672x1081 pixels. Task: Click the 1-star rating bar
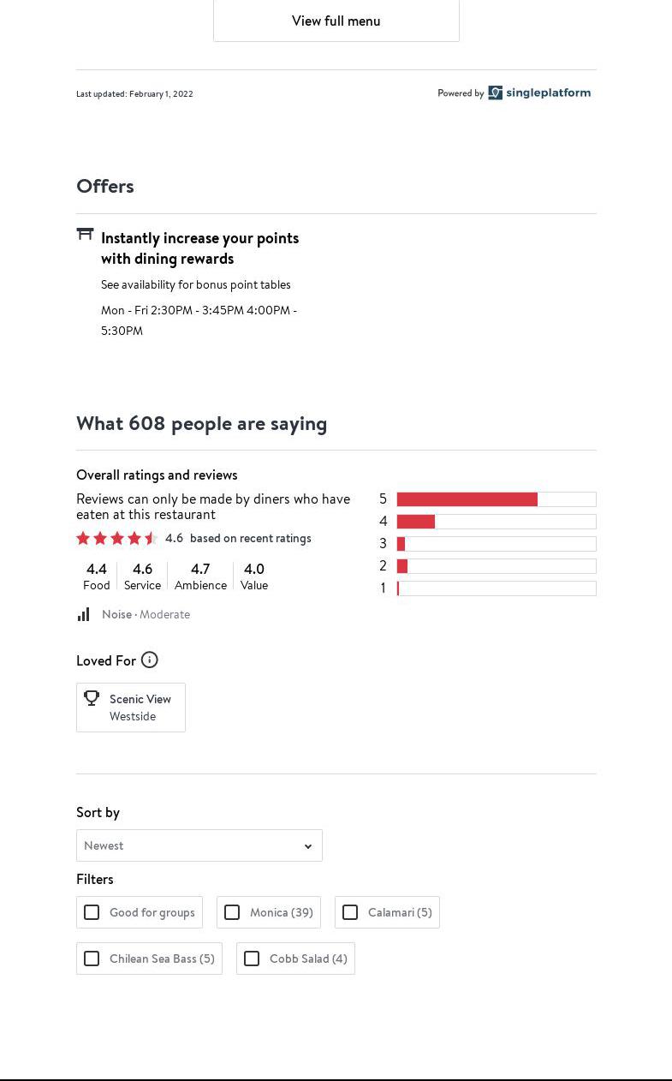[x=497, y=588]
